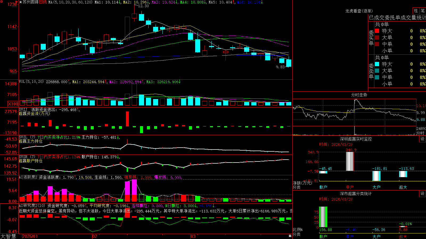Switch to 柱 (bar) view
Screen dimensions: 426x239
(x=416, y=11)
